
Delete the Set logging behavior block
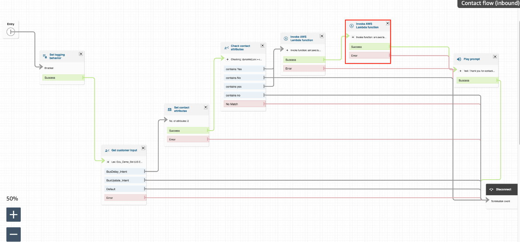[81, 54]
